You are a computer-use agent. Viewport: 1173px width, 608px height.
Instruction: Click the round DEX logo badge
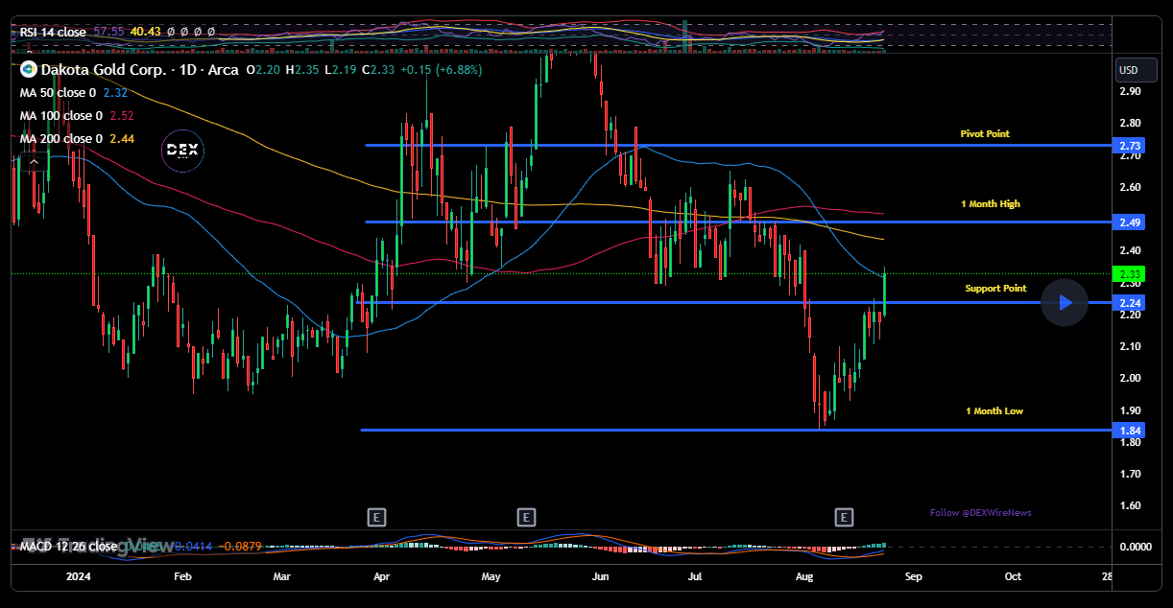click(x=182, y=150)
